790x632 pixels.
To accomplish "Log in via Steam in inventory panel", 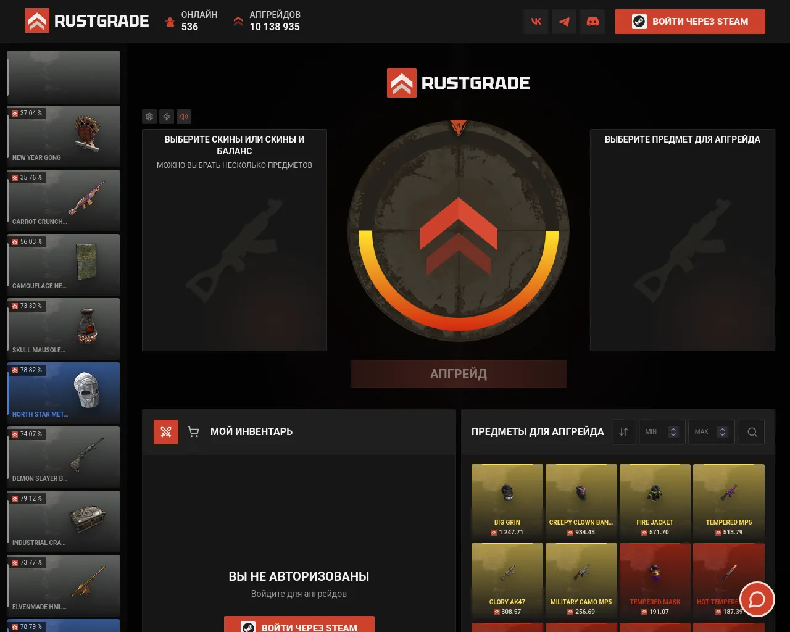I will [299, 624].
